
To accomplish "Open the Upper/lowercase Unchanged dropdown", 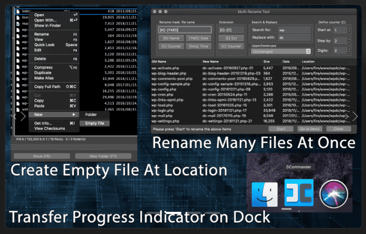I will point(281,51).
